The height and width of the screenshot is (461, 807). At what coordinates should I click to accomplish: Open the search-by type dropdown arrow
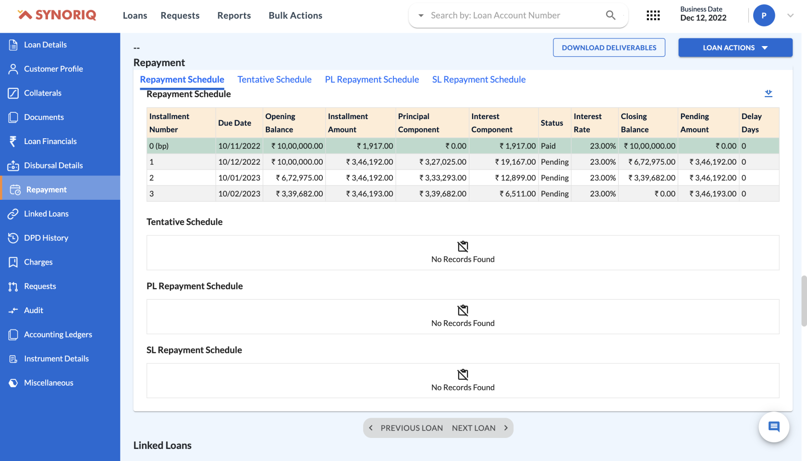421,15
